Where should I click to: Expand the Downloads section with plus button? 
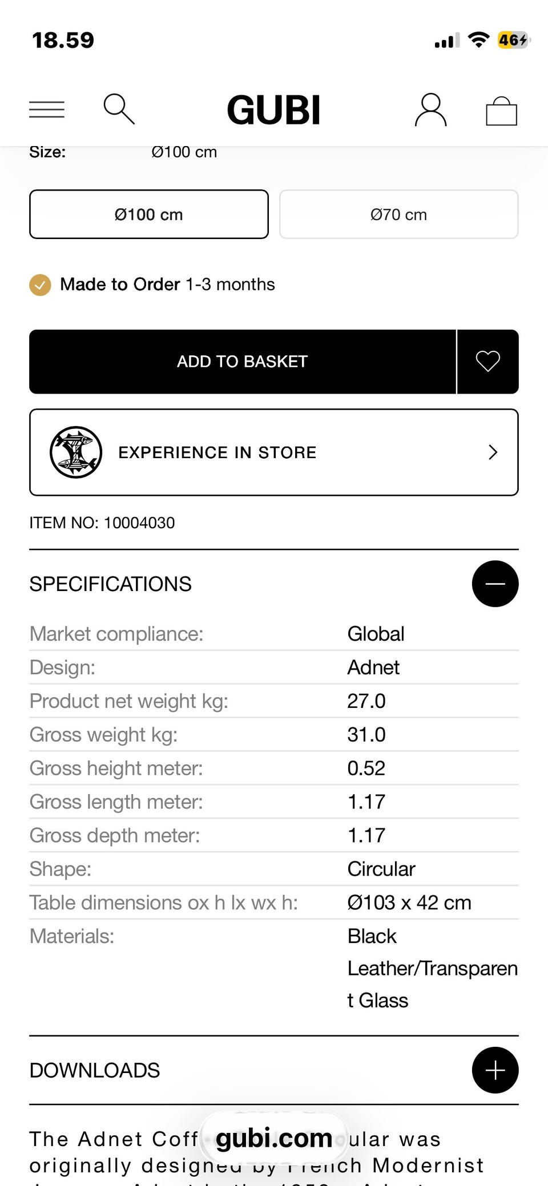click(x=495, y=1070)
